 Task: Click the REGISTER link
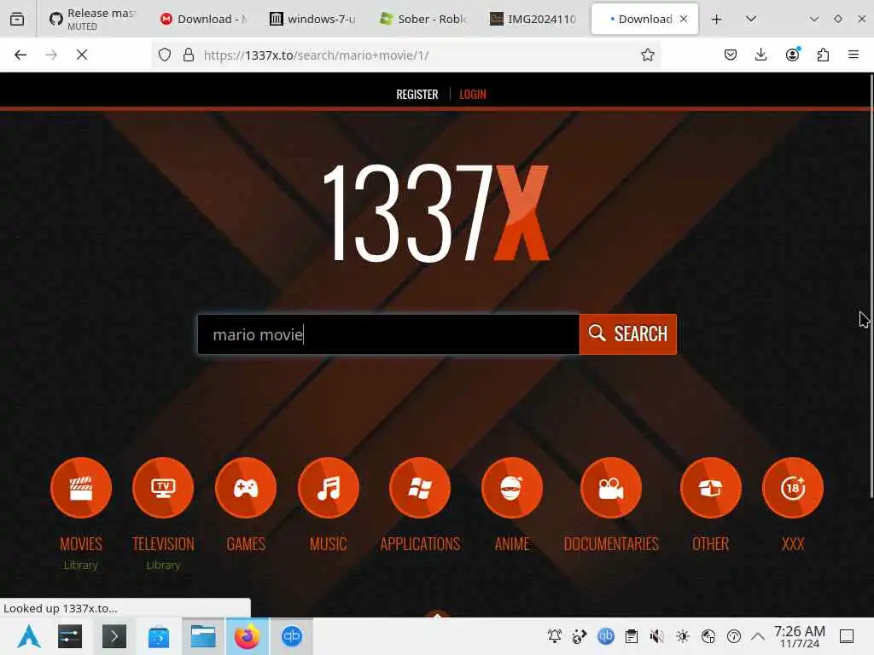tap(417, 94)
